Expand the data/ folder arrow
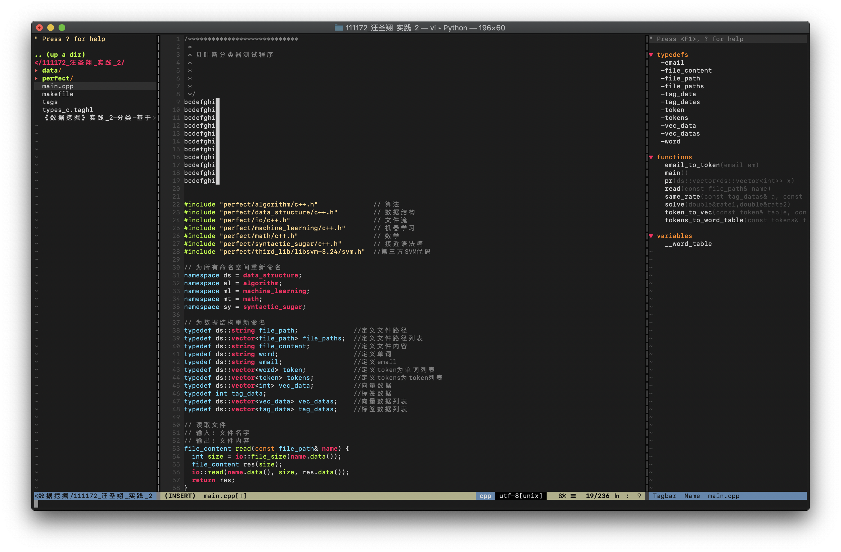Image resolution: width=841 pixels, height=552 pixels. 36,71
